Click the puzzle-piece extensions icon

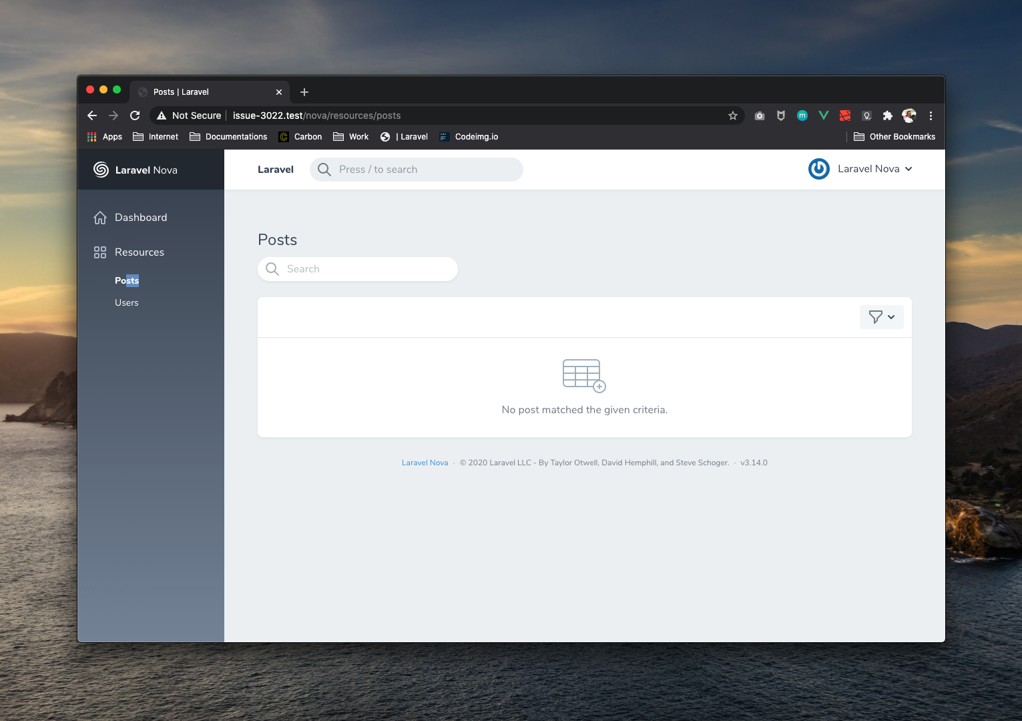pos(888,115)
